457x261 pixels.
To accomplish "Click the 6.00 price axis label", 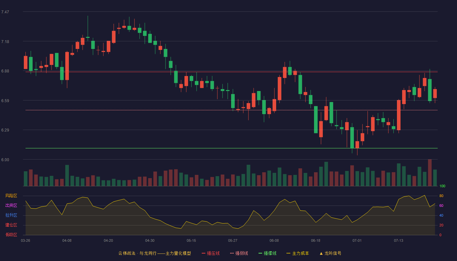I will click(5, 160).
